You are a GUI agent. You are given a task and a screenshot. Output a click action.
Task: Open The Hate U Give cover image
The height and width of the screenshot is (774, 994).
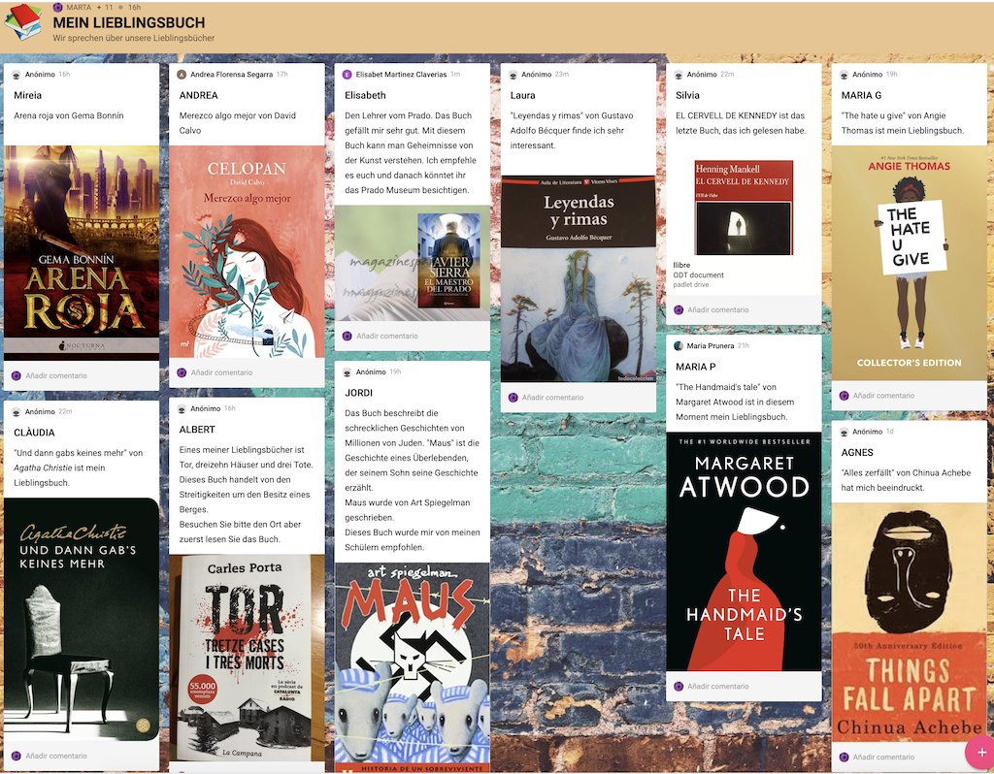tap(909, 263)
